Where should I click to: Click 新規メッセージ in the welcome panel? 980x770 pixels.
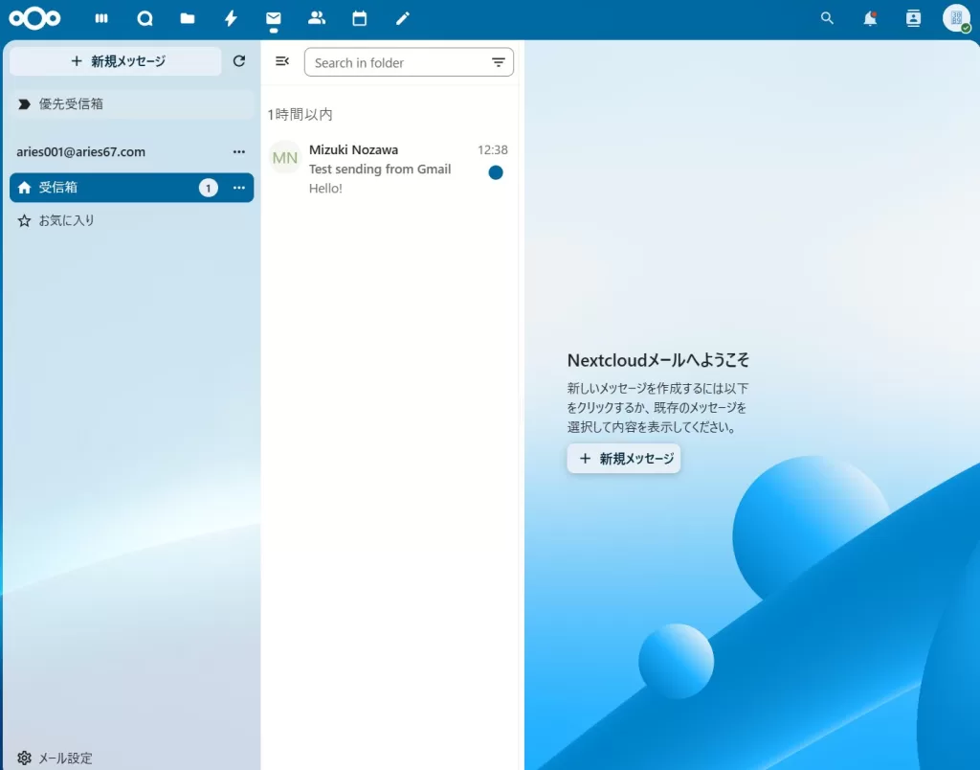point(623,459)
